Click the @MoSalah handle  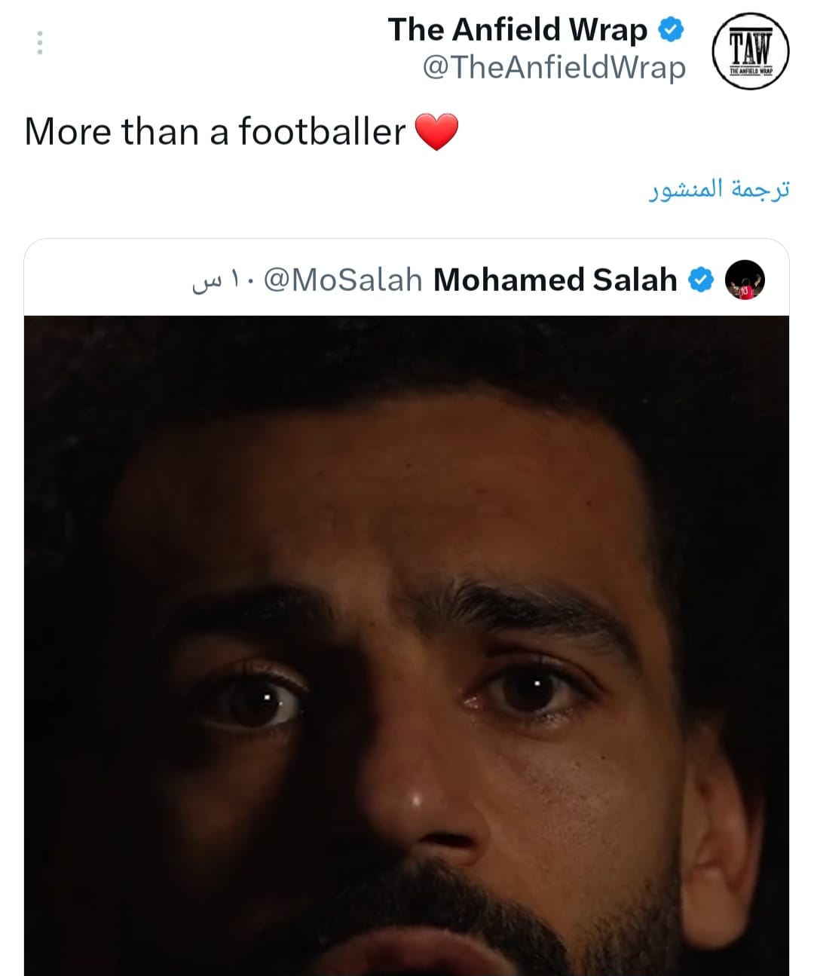coord(344,280)
